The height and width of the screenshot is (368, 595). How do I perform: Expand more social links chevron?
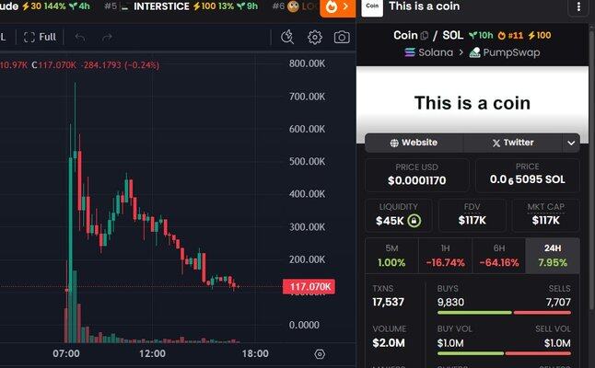pyautogui.click(x=571, y=143)
